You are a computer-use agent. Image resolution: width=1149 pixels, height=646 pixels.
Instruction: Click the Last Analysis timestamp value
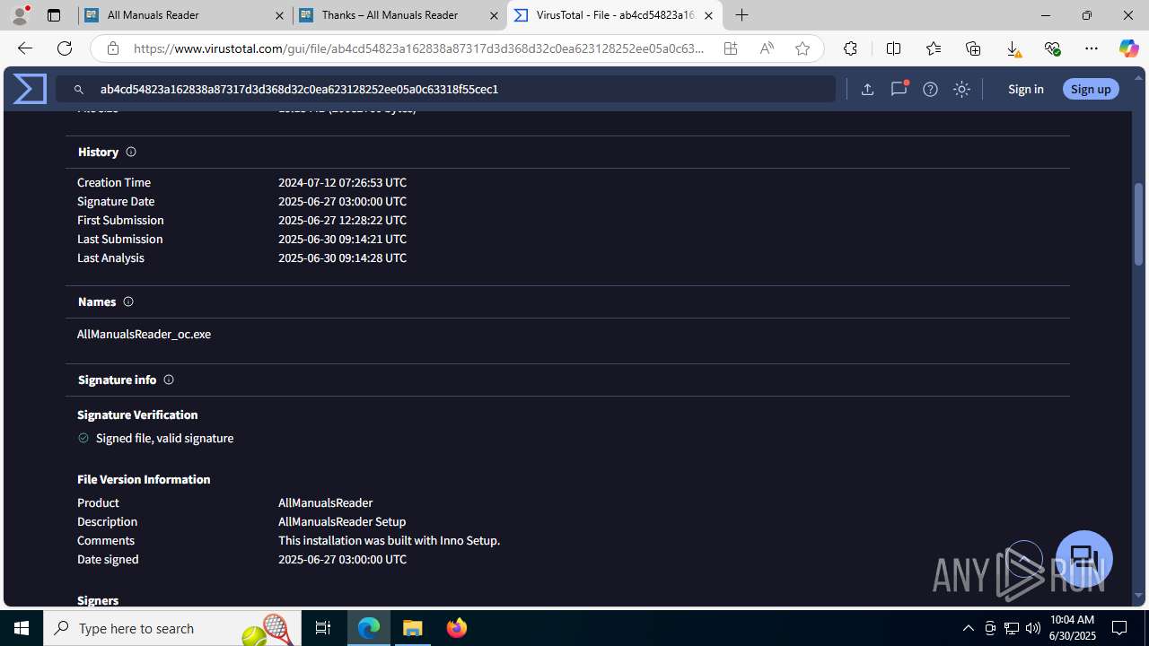[x=342, y=258]
